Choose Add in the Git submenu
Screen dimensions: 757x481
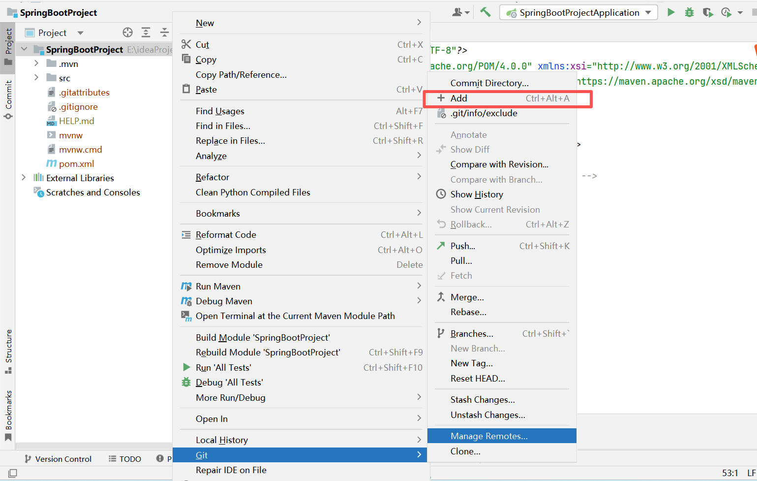[502, 98]
